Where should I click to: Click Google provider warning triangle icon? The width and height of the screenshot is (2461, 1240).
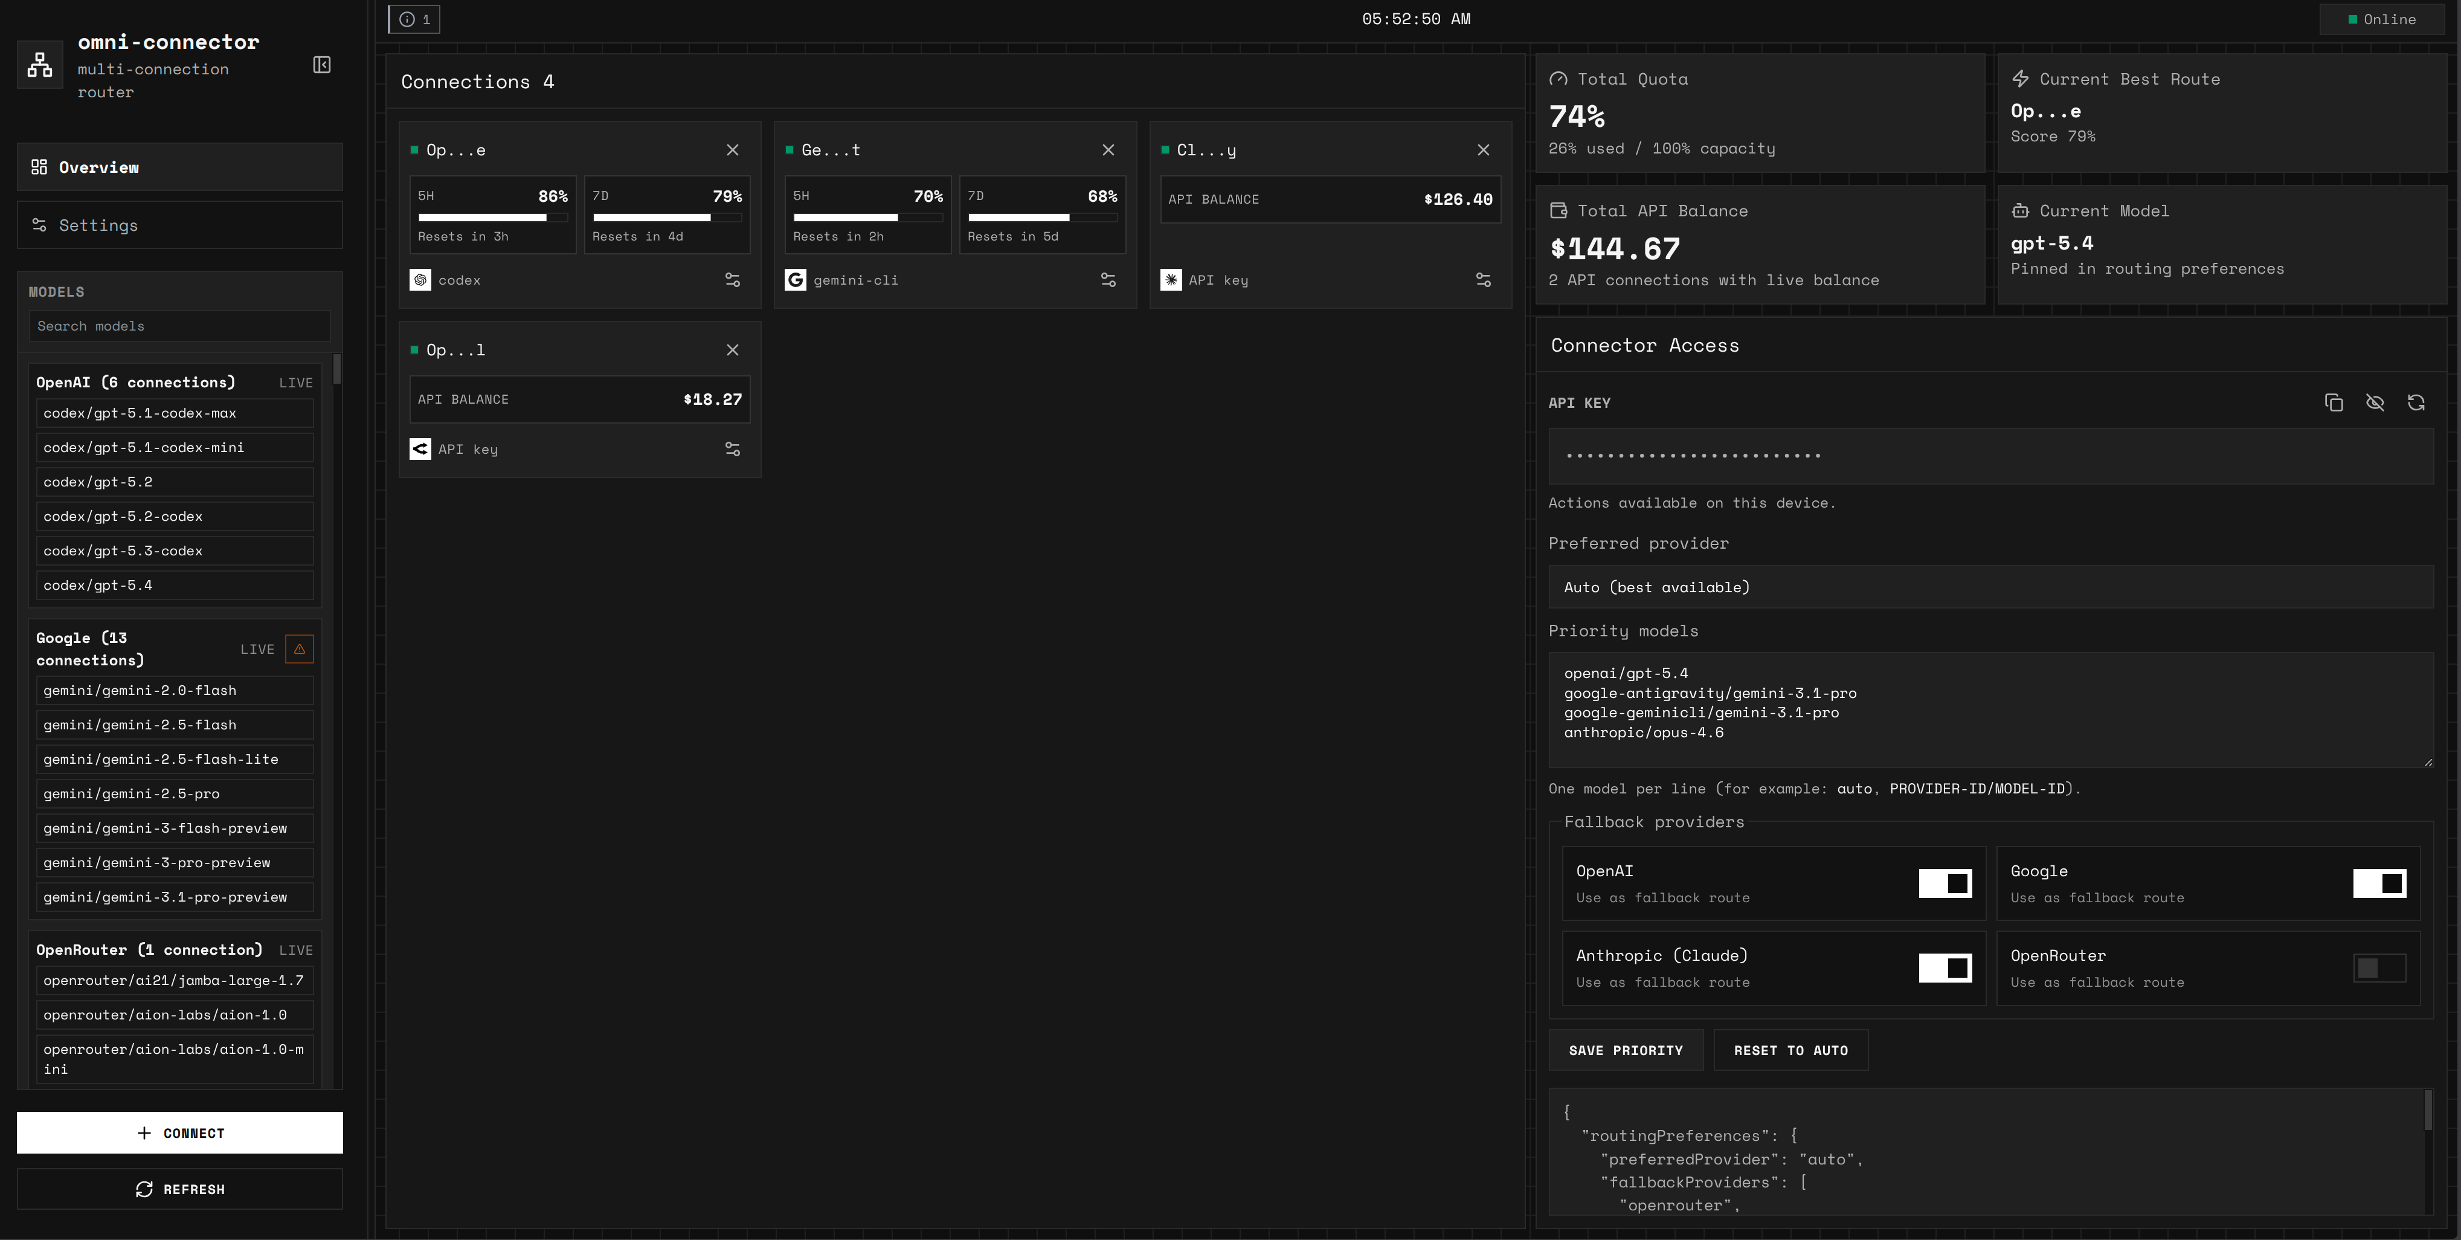299,649
